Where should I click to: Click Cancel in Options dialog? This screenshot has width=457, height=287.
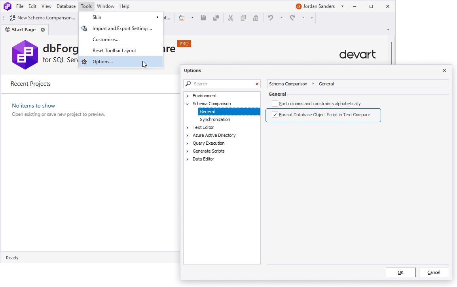pos(434,272)
